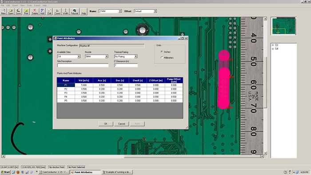Click the Start button on taskbar
The image size is (311, 175).
coord(5,172)
